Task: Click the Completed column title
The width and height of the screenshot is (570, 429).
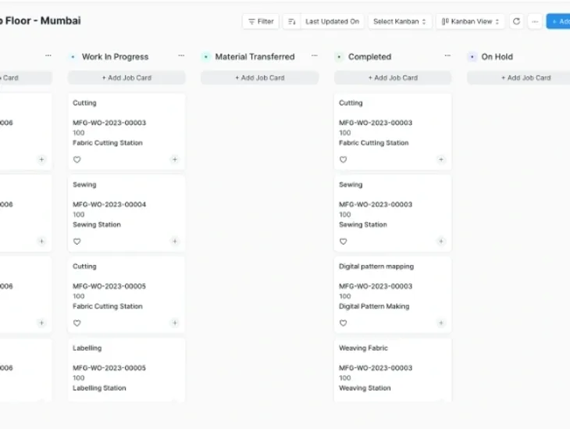Action: tap(369, 57)
